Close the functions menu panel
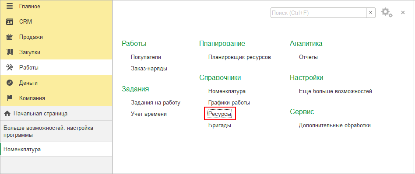Viewport: 415px width, 174px height. pos(403,12)
